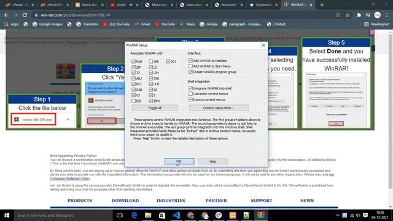Screen dimensions: 393x221
Task: Reload the win-rar.com page
Action: point(25,15)
